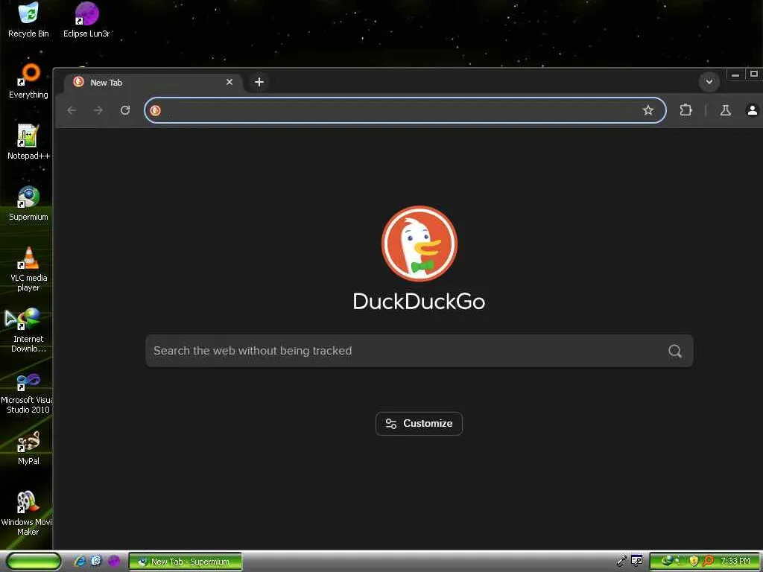Launch Internet Explorer from quick launch

point(80,562)
